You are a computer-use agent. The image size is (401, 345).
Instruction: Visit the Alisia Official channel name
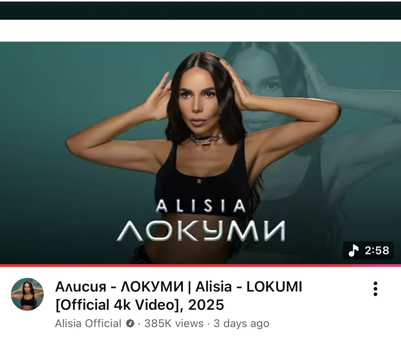coord(88,323)
